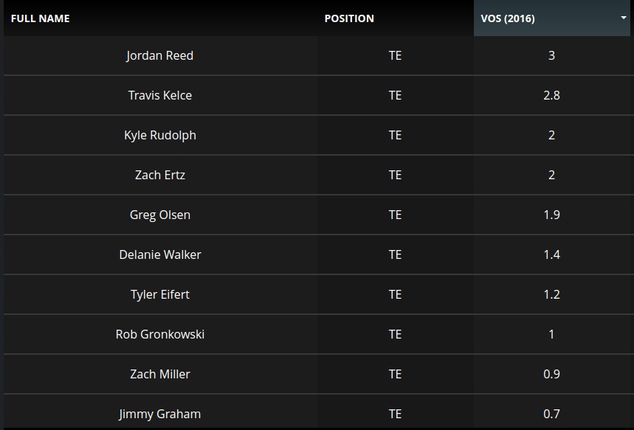634x430 pixels.
Task: Sort by the POSITION column header
Action: [349, 18]
